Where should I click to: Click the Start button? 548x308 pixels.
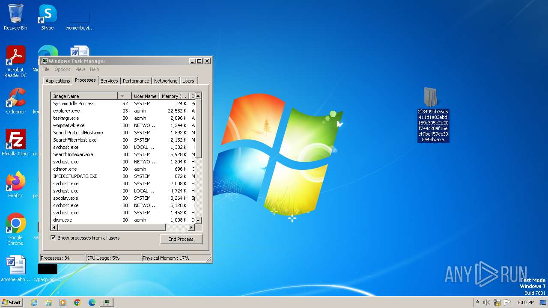tap(12, 302)
